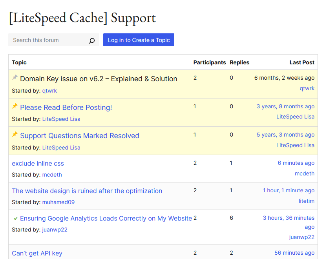The image size is (325, 259).
Task: Open Ensuring Google Analytics Loads Correctly topic
Action: 106,219
